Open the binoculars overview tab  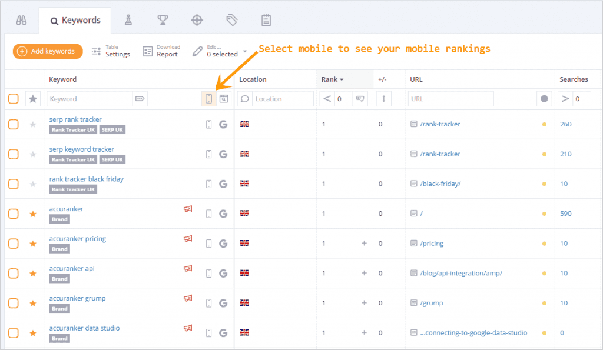pyautogui.click(x=22, y=20)
